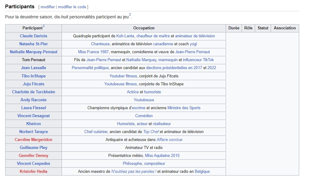Follow the 'Belgique' link
The image size is (331, 193).
[202, 172]
